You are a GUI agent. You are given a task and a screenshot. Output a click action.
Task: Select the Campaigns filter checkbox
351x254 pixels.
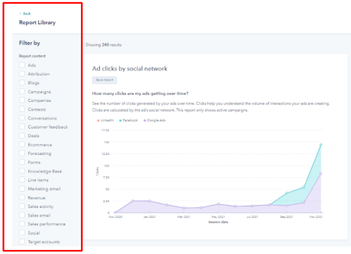22,91
